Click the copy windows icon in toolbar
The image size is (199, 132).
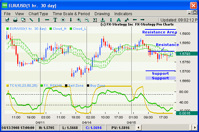coord(23,20)
